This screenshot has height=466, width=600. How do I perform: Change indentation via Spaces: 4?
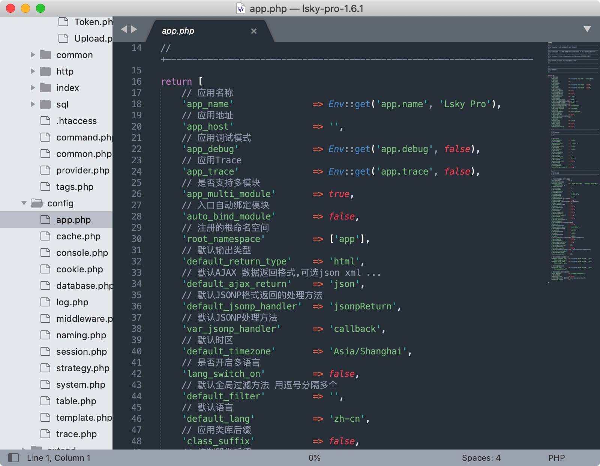481,458
